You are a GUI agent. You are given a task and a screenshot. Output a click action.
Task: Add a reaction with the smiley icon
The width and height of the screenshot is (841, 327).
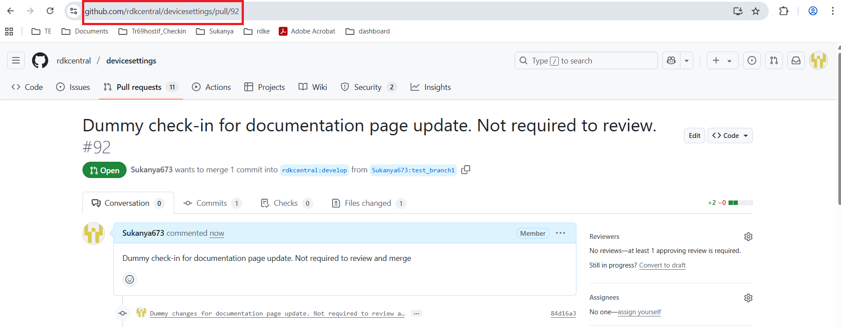coord(130,279)
